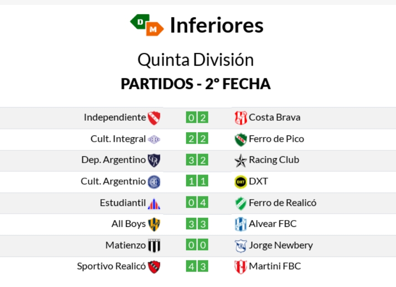Click the Racing Club star logo

[240, 160]
